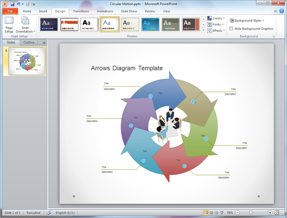Apply the dark navy blue theme thumbnail

tap(49, 24)
